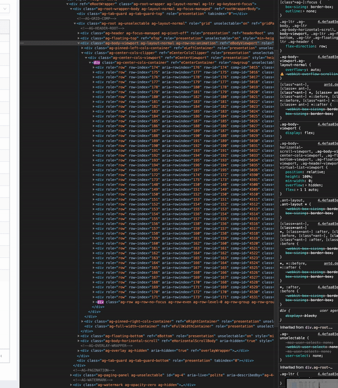Expand the overflow hidden shorthand triangle
The height and width of the screenshot is (388, 338).
pos(306,185)
